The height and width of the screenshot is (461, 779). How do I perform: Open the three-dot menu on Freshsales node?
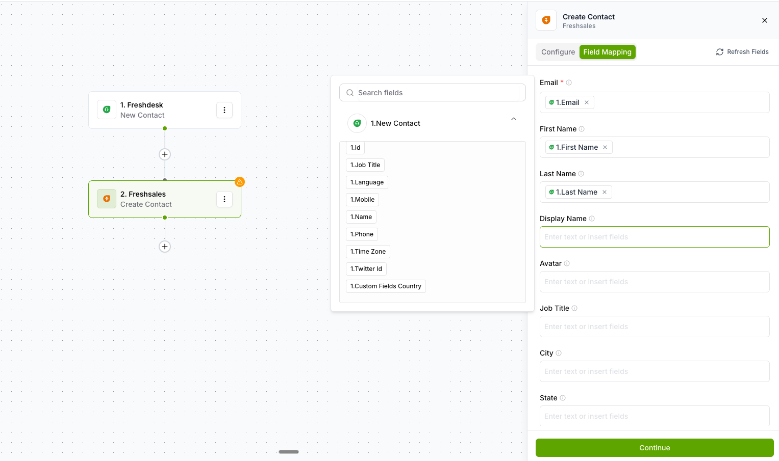(x=224, y=199)
